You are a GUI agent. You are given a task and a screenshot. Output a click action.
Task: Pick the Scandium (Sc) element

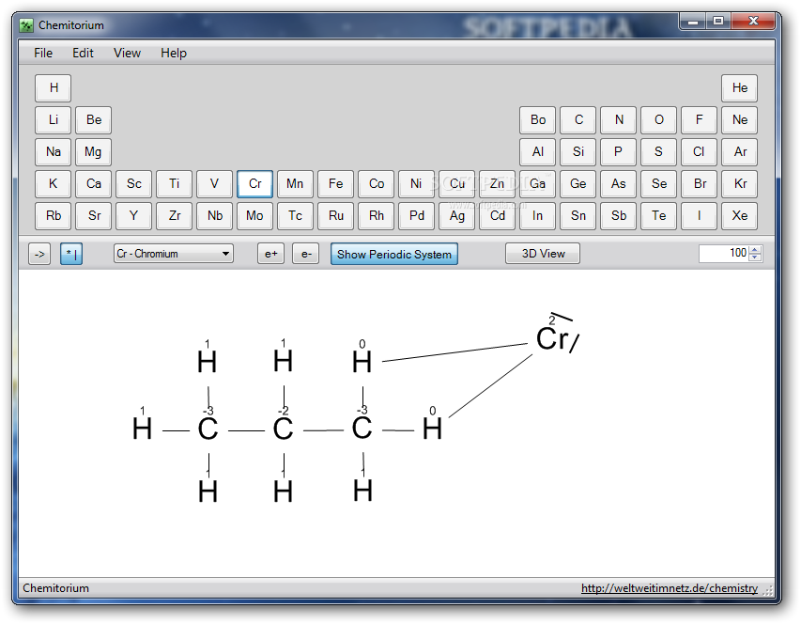[134, 184]
